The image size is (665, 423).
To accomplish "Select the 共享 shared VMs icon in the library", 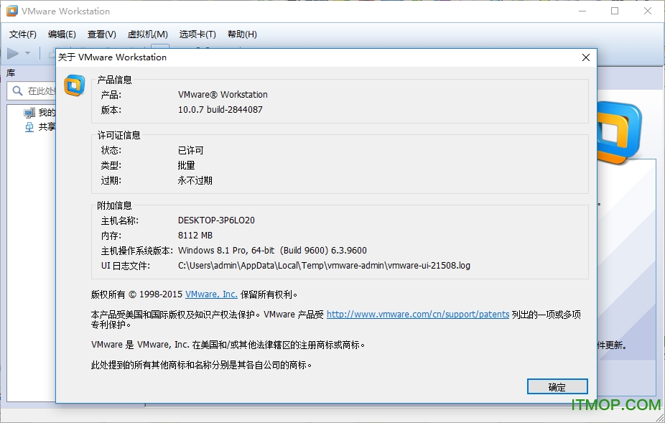I will (29, 127).
